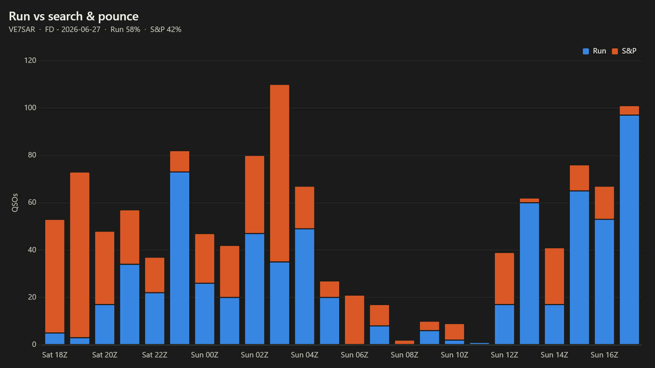Click the chart title Run vs search & pounce
655x368 pixels.
74,16
